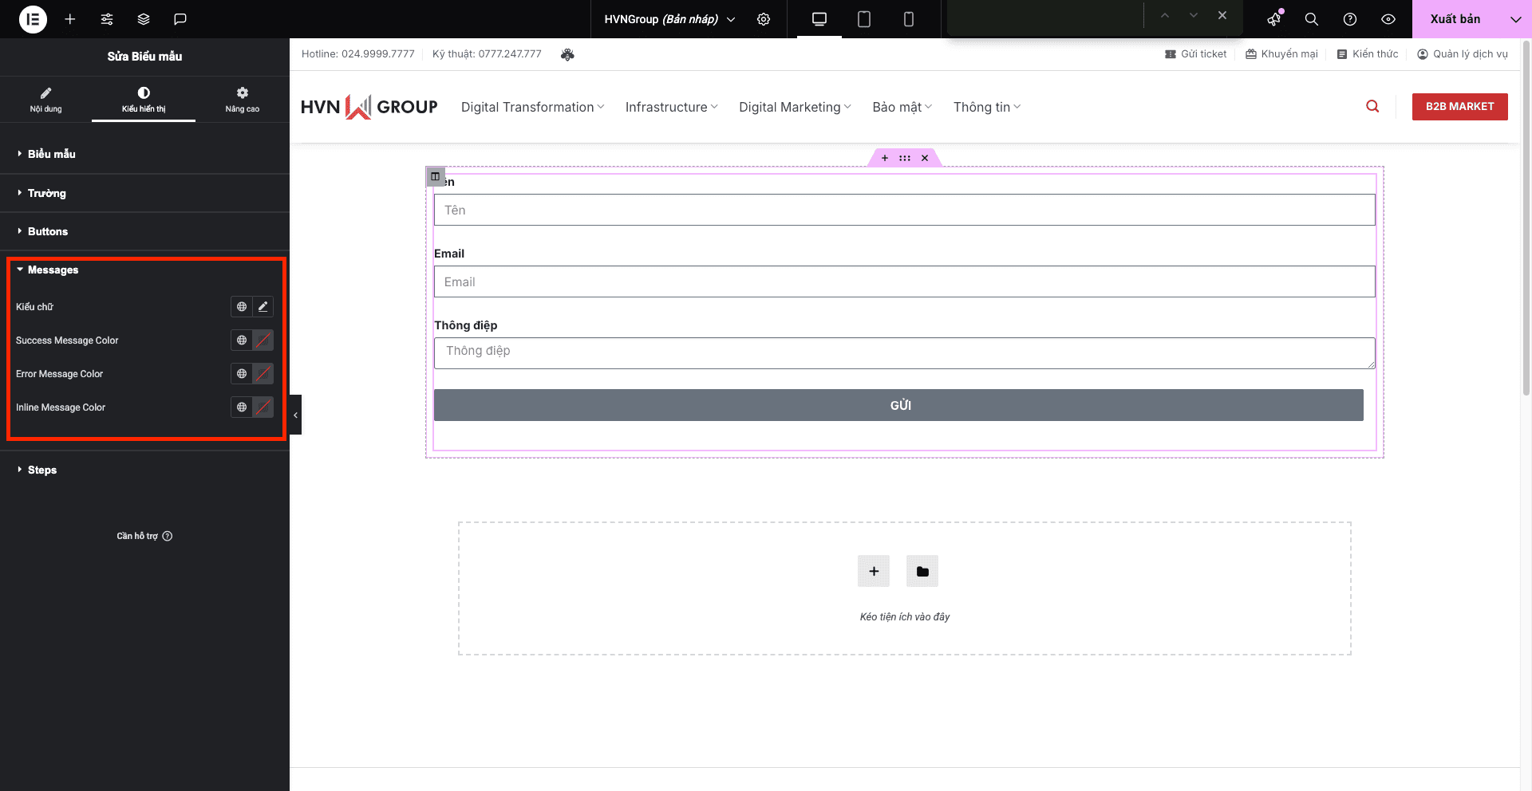This screenshot has width=1532, height=791.
Task: Switch to the Nâng cao tab
Action: click(x=242, y=100)
